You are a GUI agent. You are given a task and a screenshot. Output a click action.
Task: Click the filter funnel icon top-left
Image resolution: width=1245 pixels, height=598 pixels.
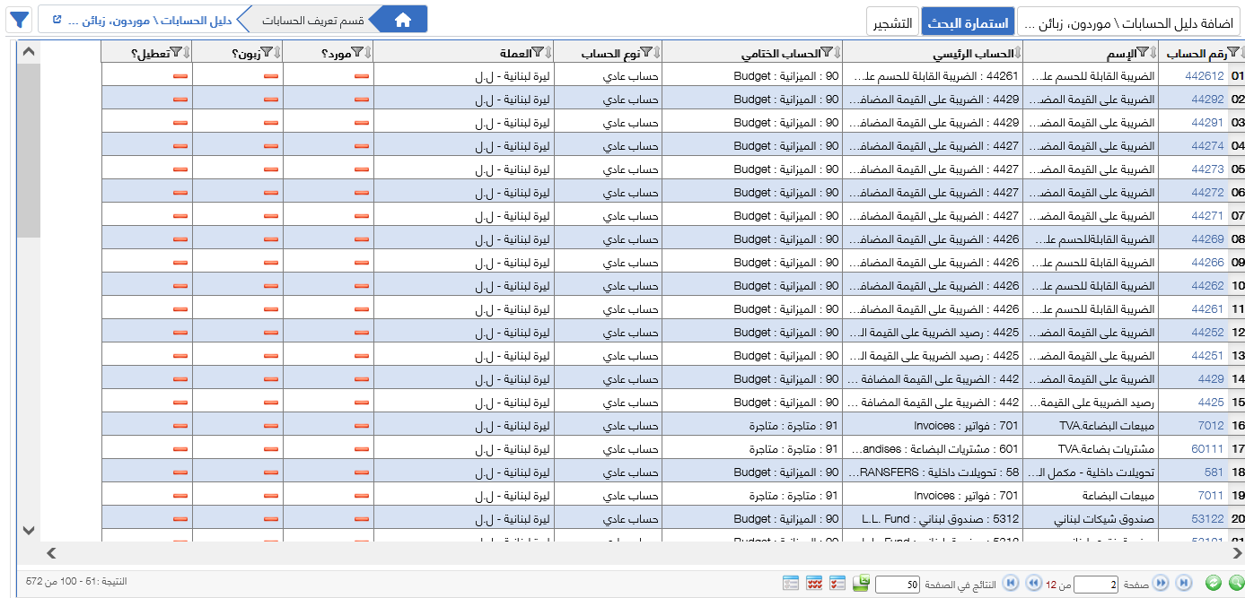click(x=18, y=19)
